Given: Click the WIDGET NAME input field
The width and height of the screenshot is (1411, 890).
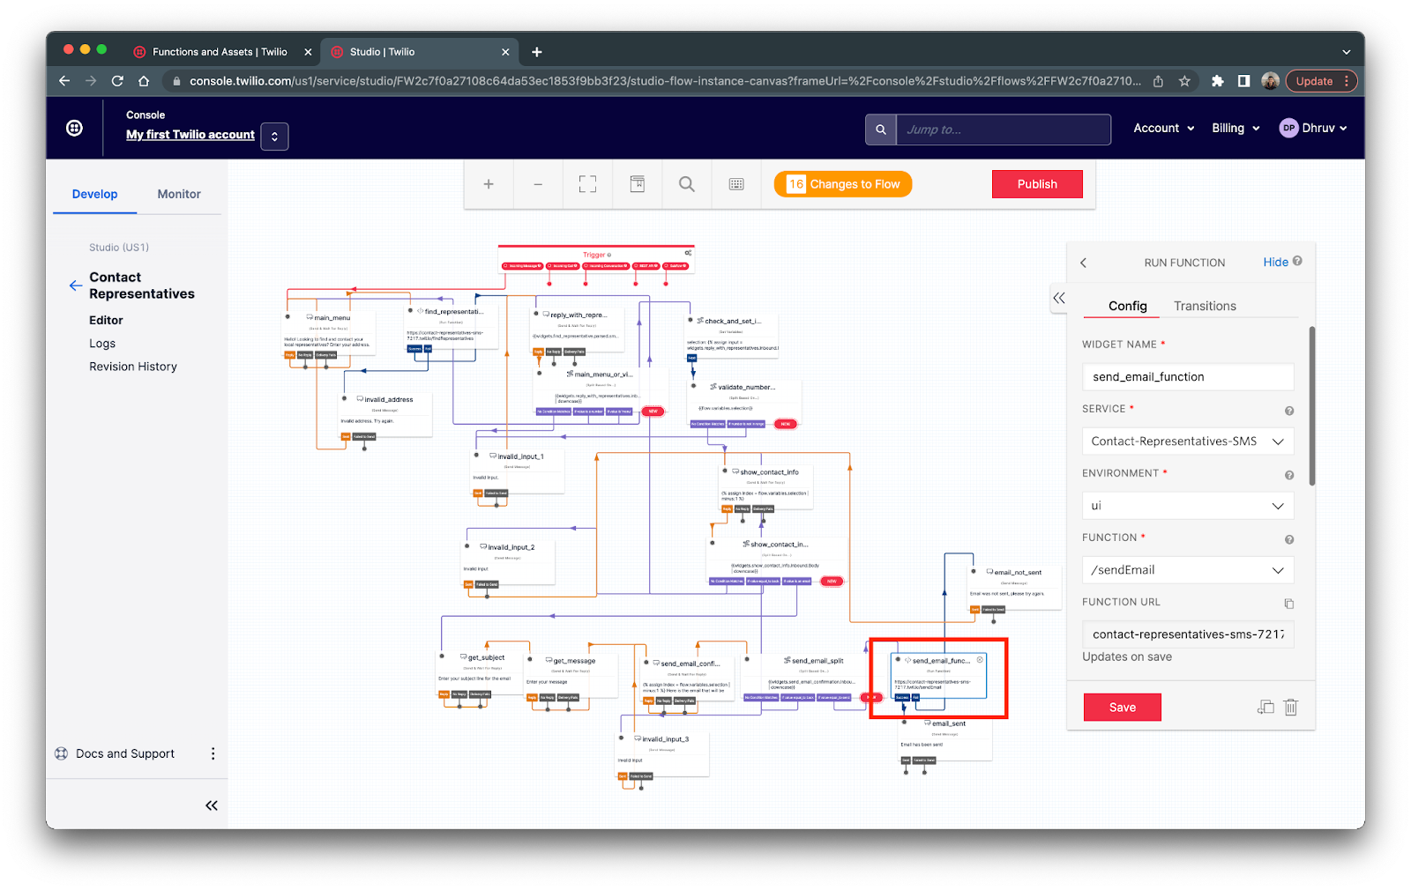Looking at the screenshot, I should 1188,377.
